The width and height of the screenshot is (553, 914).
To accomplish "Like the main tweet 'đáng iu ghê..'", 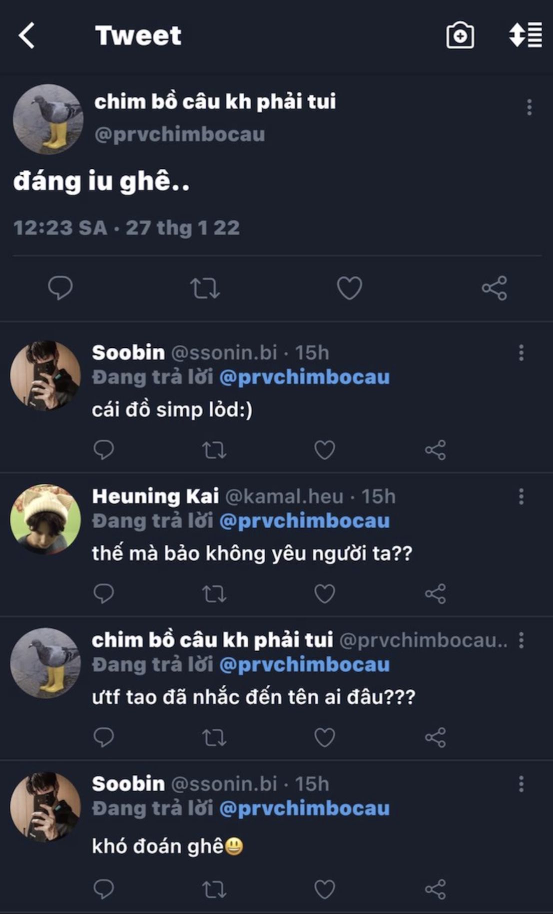I will coord(349,288).
